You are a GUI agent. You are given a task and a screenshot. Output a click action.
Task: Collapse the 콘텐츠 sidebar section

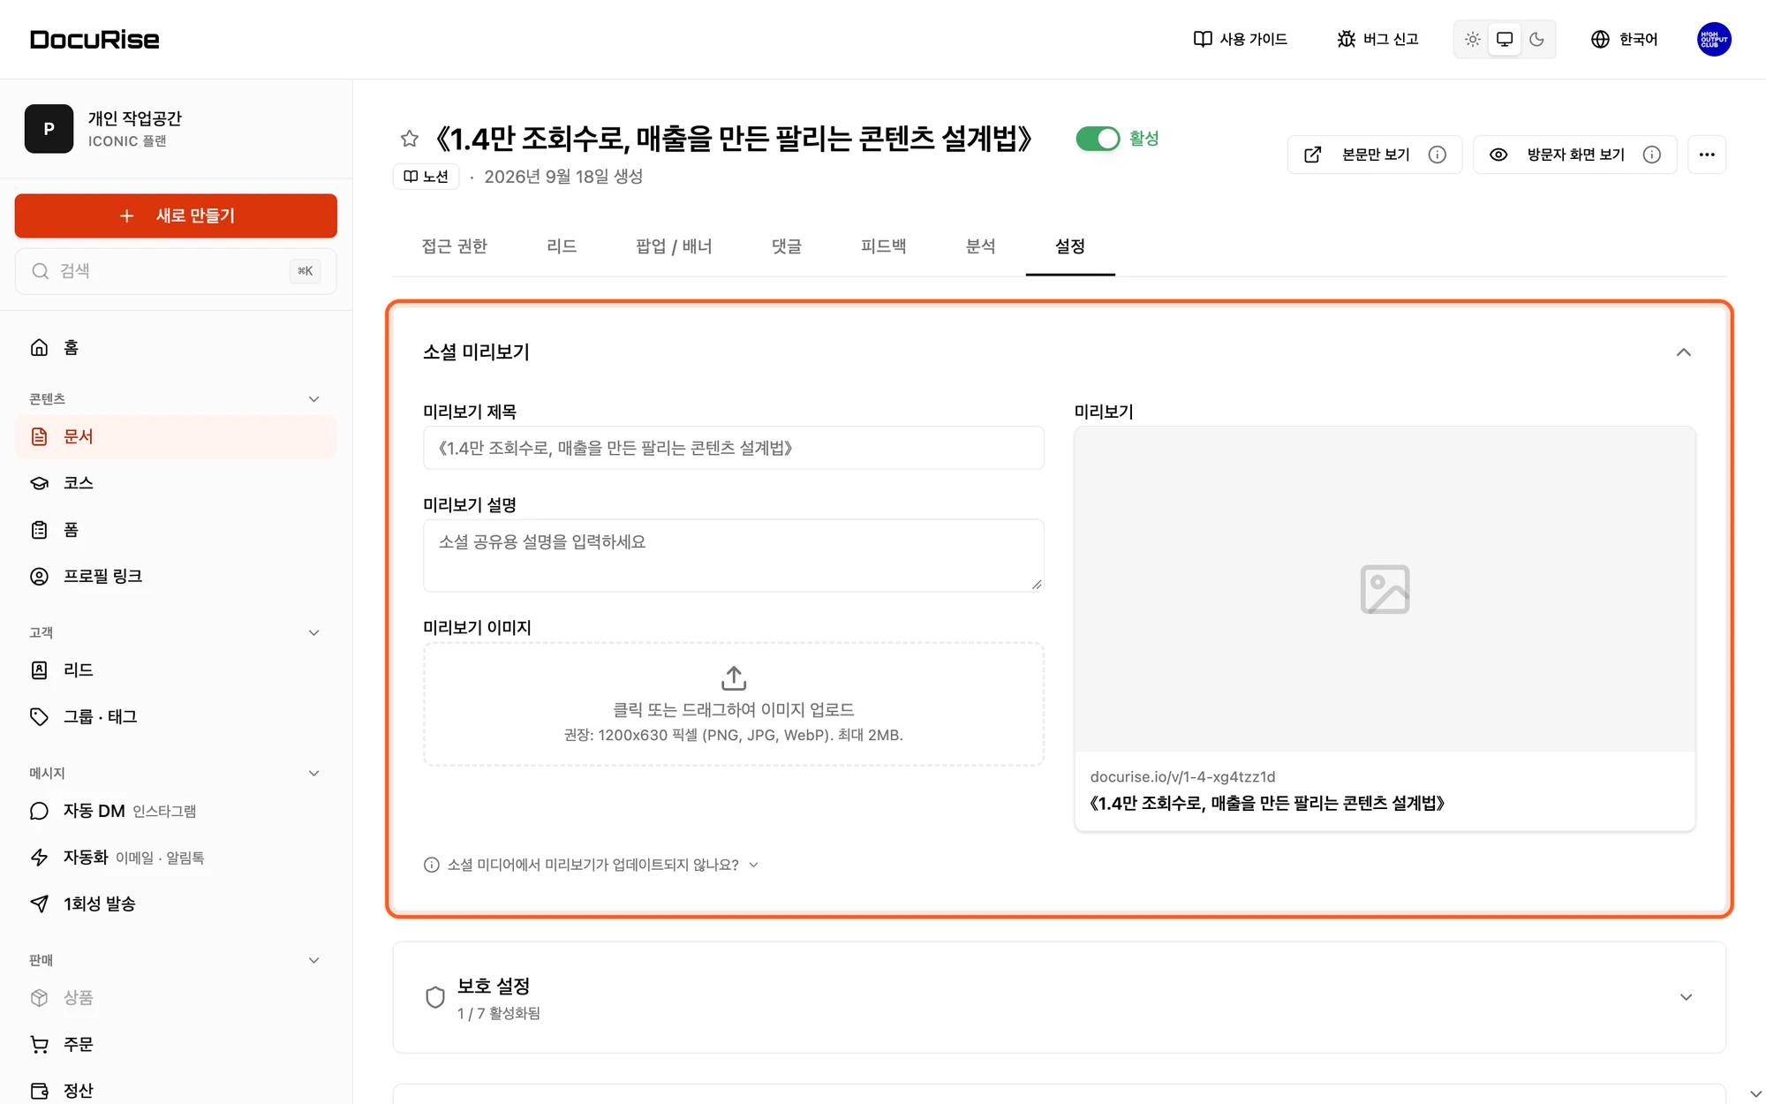(313, 399)
